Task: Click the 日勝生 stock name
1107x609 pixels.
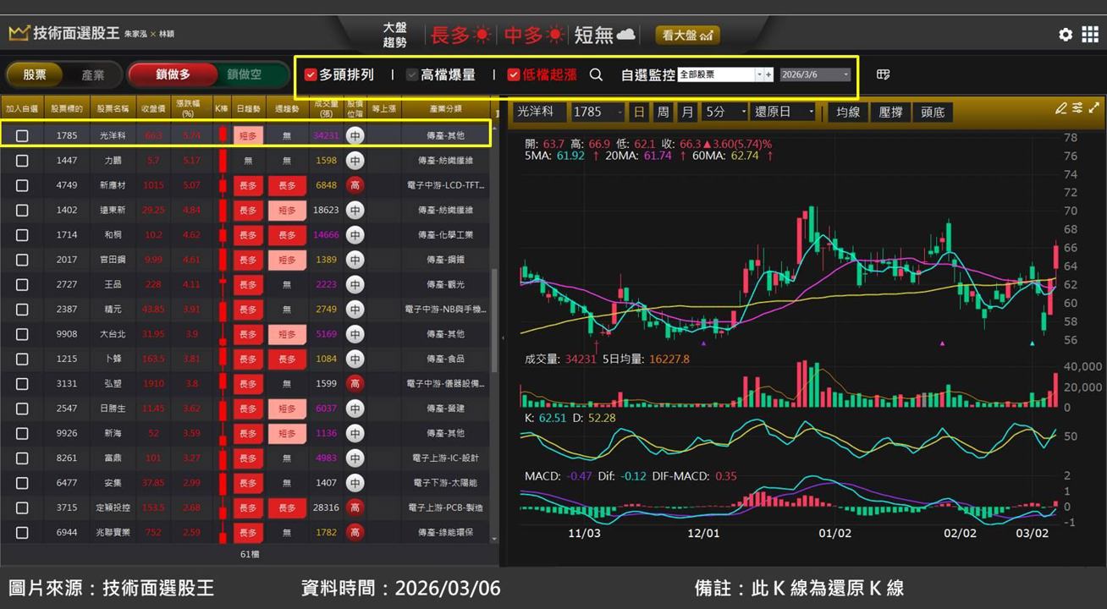Action: pyautogui.click(x=112, y=409)
